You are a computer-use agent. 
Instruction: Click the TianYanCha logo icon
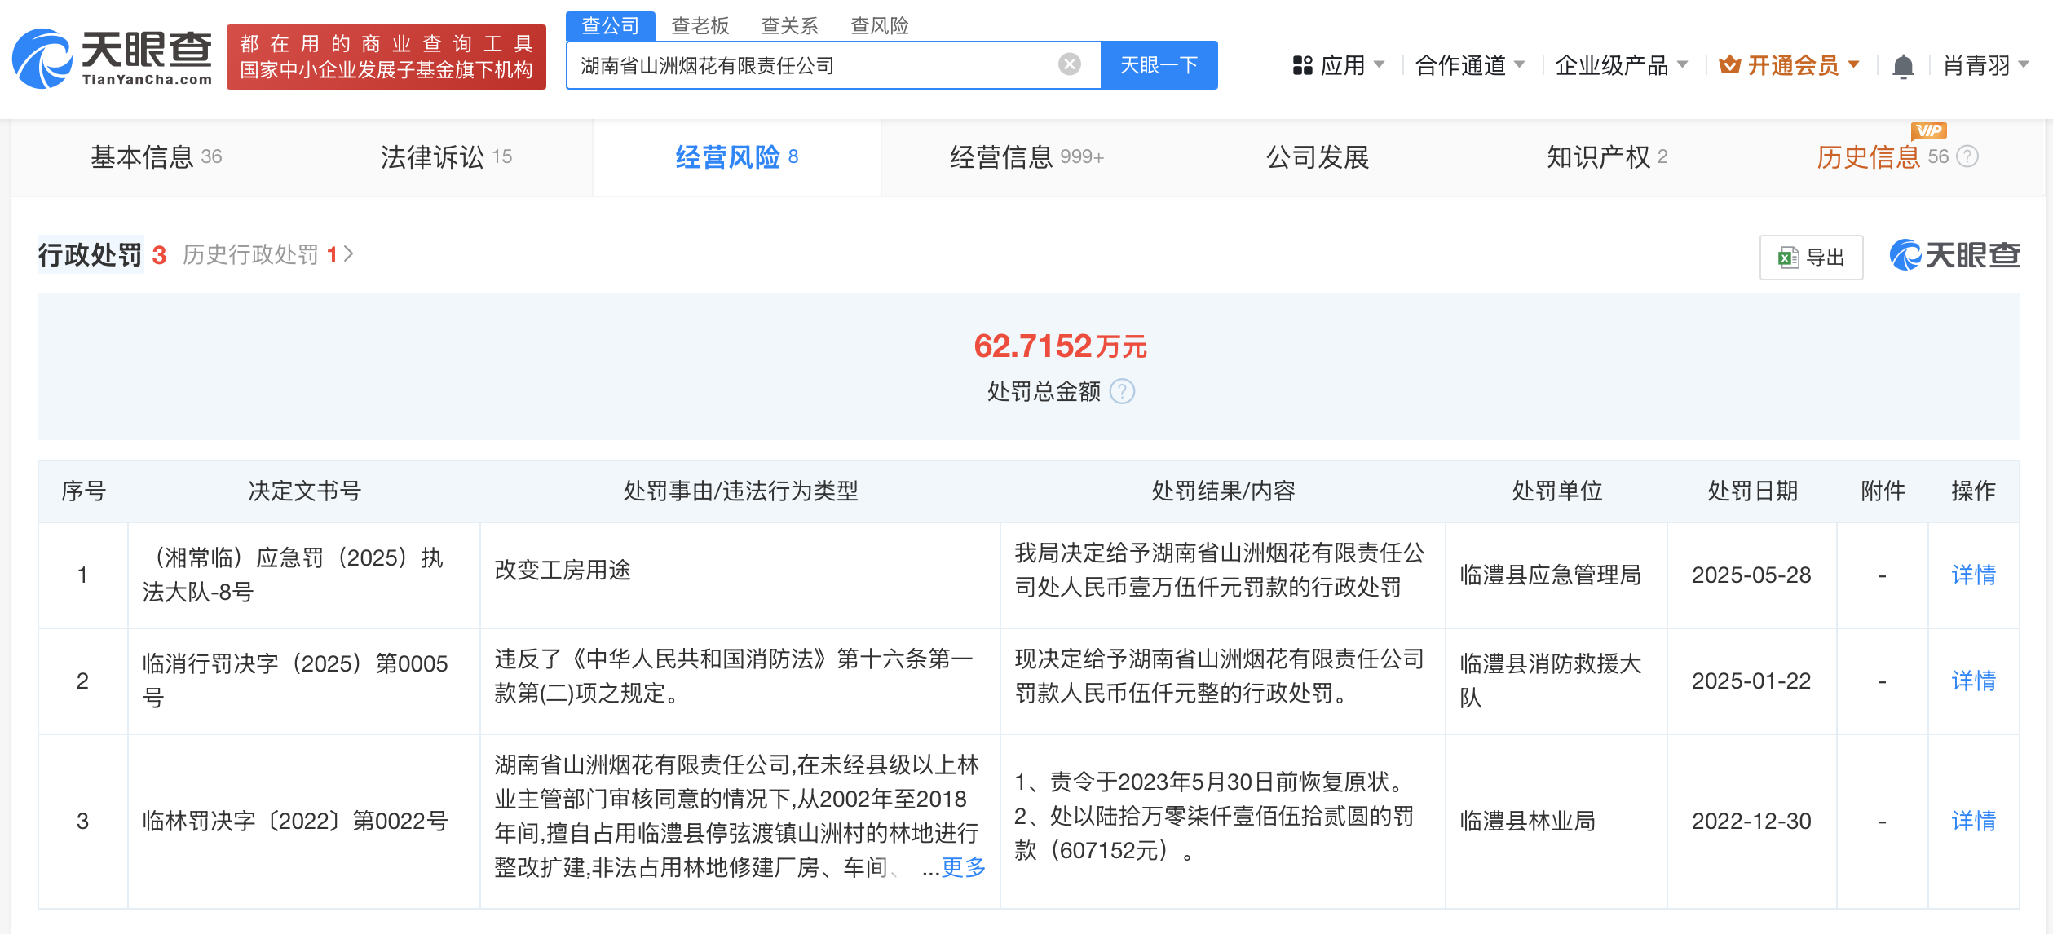click(42, 59)
